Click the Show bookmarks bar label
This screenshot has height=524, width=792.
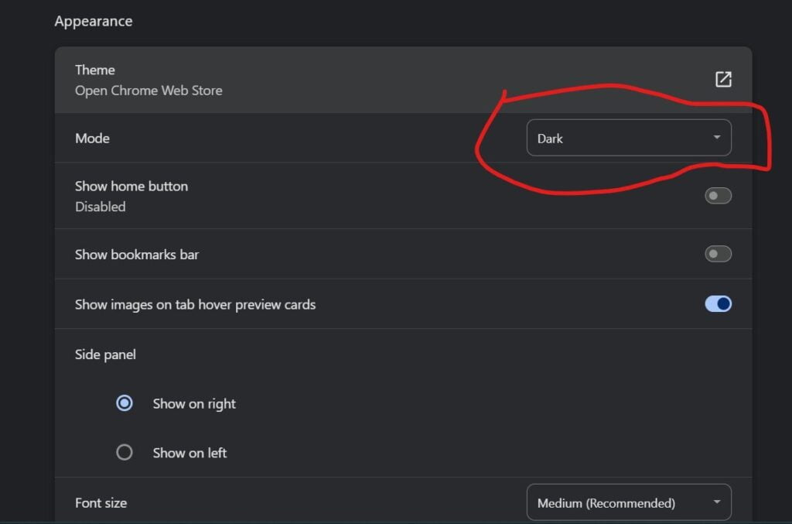137,254
